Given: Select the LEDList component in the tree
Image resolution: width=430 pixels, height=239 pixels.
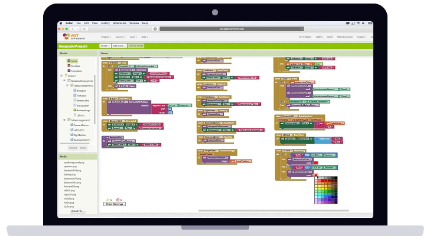Looking at the screenshot, I should click(x=79, y=115).
